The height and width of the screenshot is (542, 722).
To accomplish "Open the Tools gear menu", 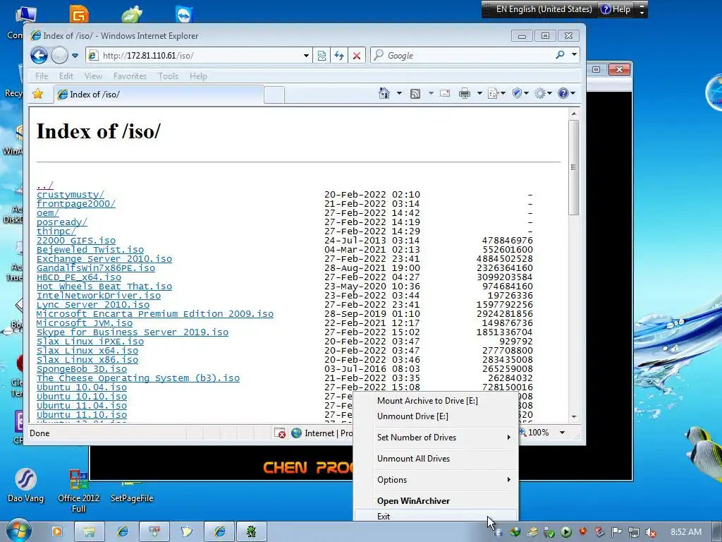I will (543, 94).
